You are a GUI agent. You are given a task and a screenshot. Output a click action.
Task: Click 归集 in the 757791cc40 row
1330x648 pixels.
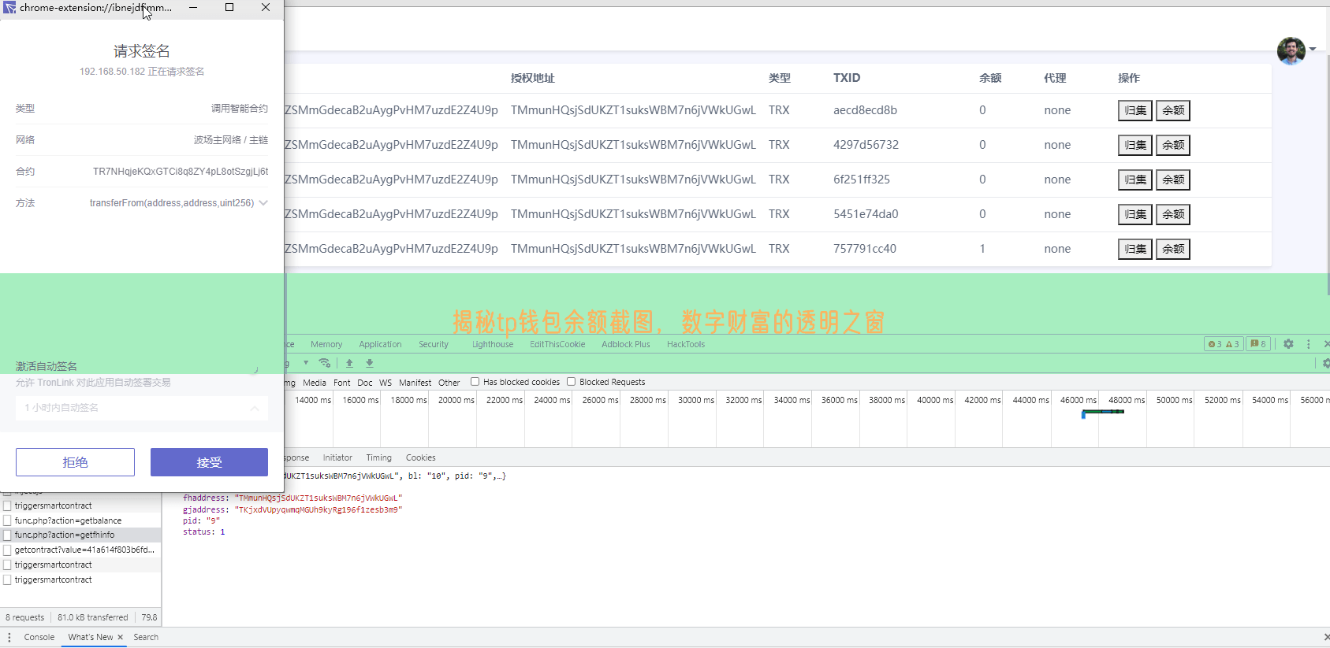point(1135,249)
